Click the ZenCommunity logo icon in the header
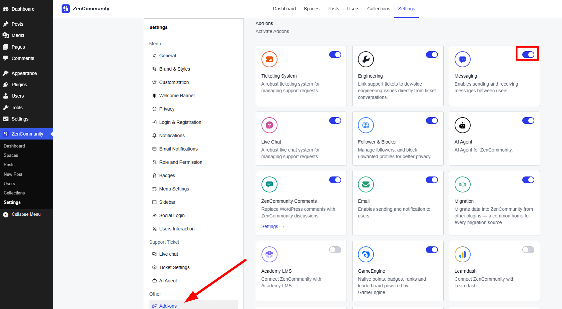 (x=66, y=9)
